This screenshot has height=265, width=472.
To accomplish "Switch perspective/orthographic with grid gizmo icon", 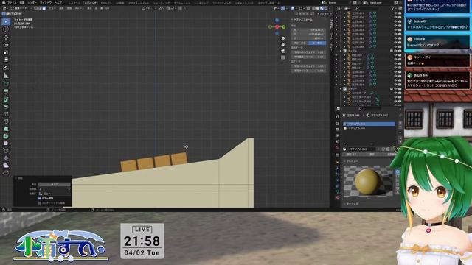I will point(283,57).
